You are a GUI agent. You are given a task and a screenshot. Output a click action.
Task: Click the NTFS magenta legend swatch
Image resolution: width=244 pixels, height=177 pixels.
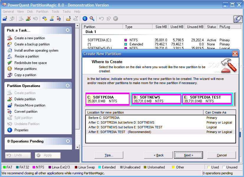[x=34, y=167]
